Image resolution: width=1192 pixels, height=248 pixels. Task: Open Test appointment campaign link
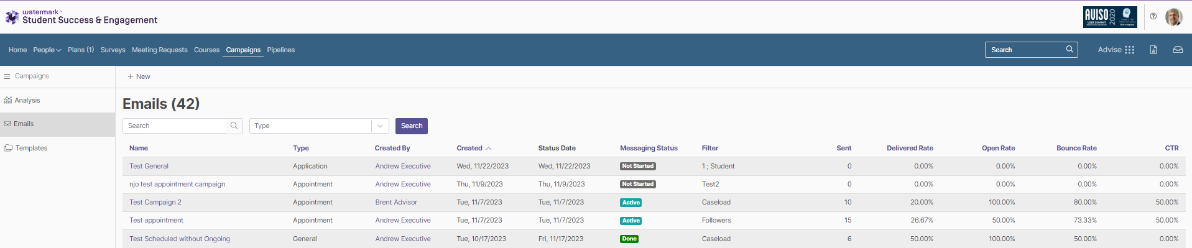pyautogui.click(x=156, y=220)
